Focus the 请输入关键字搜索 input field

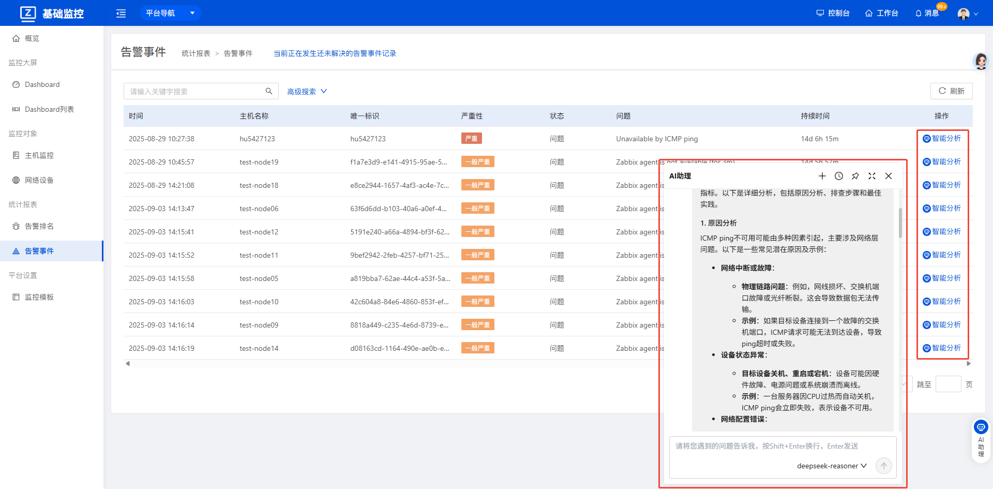click(x=194, y=92)
